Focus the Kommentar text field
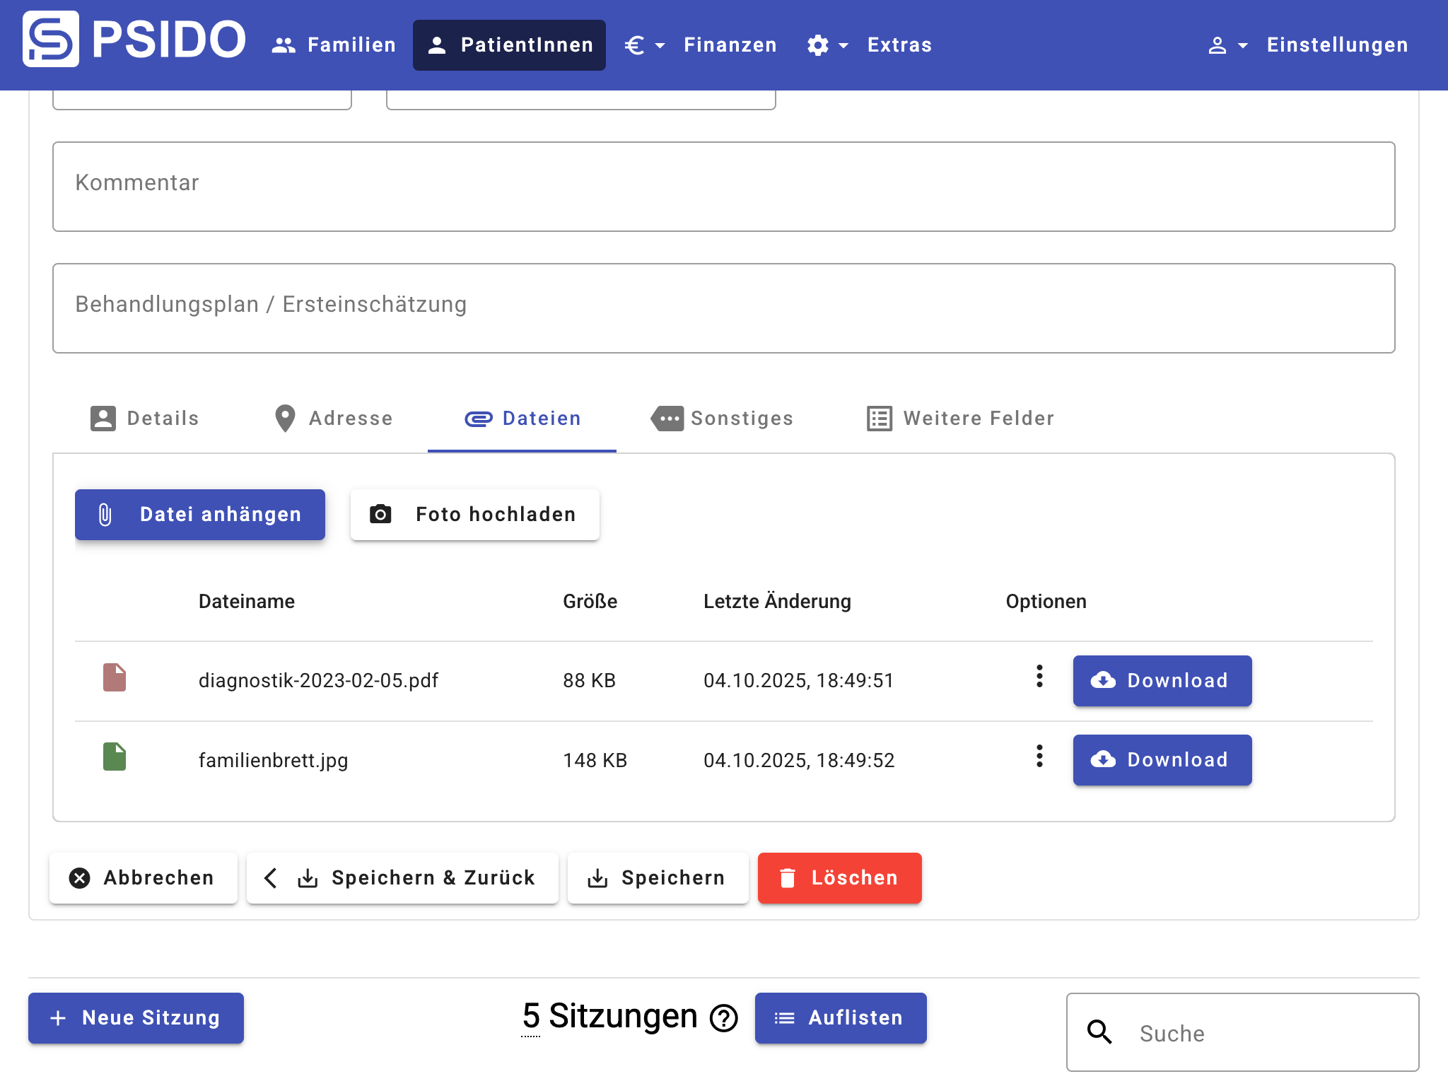Viewport: 1448px width, 1086px height. 723,187
